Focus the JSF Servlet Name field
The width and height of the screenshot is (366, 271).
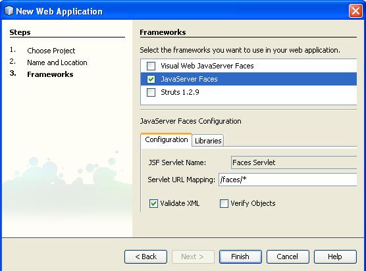tap(294, 162)
